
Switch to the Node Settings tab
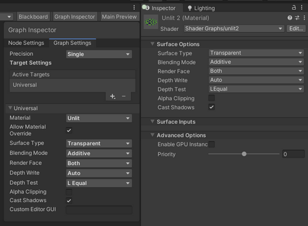coord(26,43)
